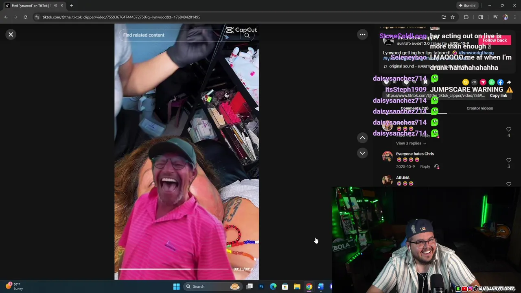
Task: Click the address bar URL
Action: click(121, 17)
